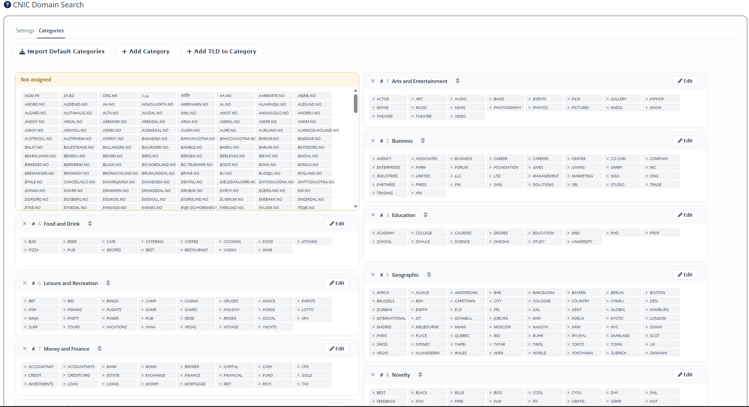Click the help question mark icon
Viewport: 749px width, 407px height.
coord(7,5)
